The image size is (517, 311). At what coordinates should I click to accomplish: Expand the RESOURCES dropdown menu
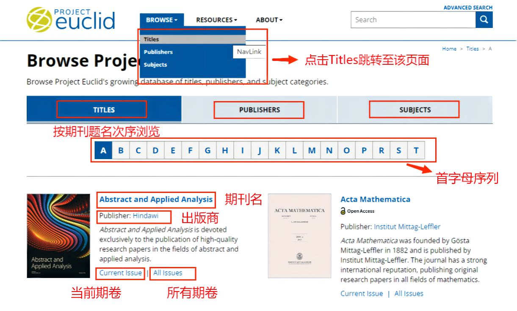[216, 20]
